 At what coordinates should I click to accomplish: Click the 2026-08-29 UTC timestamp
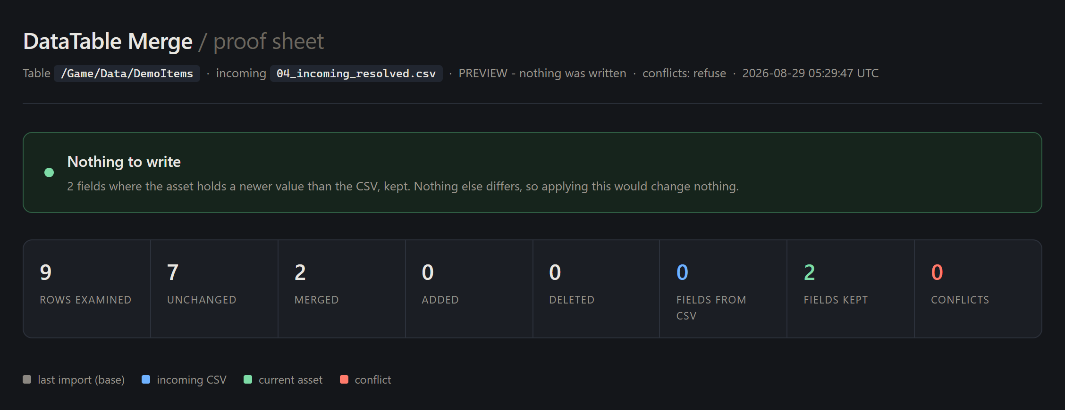click(x=811, y=74)
